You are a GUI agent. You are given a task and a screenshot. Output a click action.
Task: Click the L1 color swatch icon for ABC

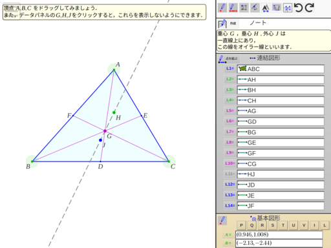(x=242, y=68)
